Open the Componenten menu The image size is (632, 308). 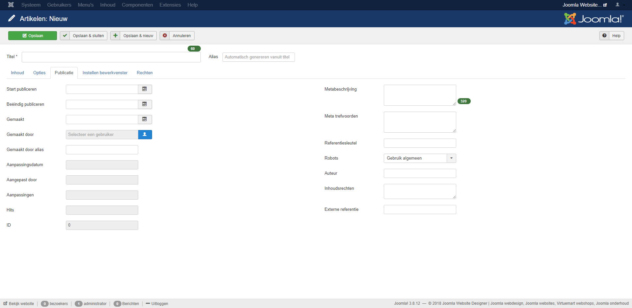137,5
